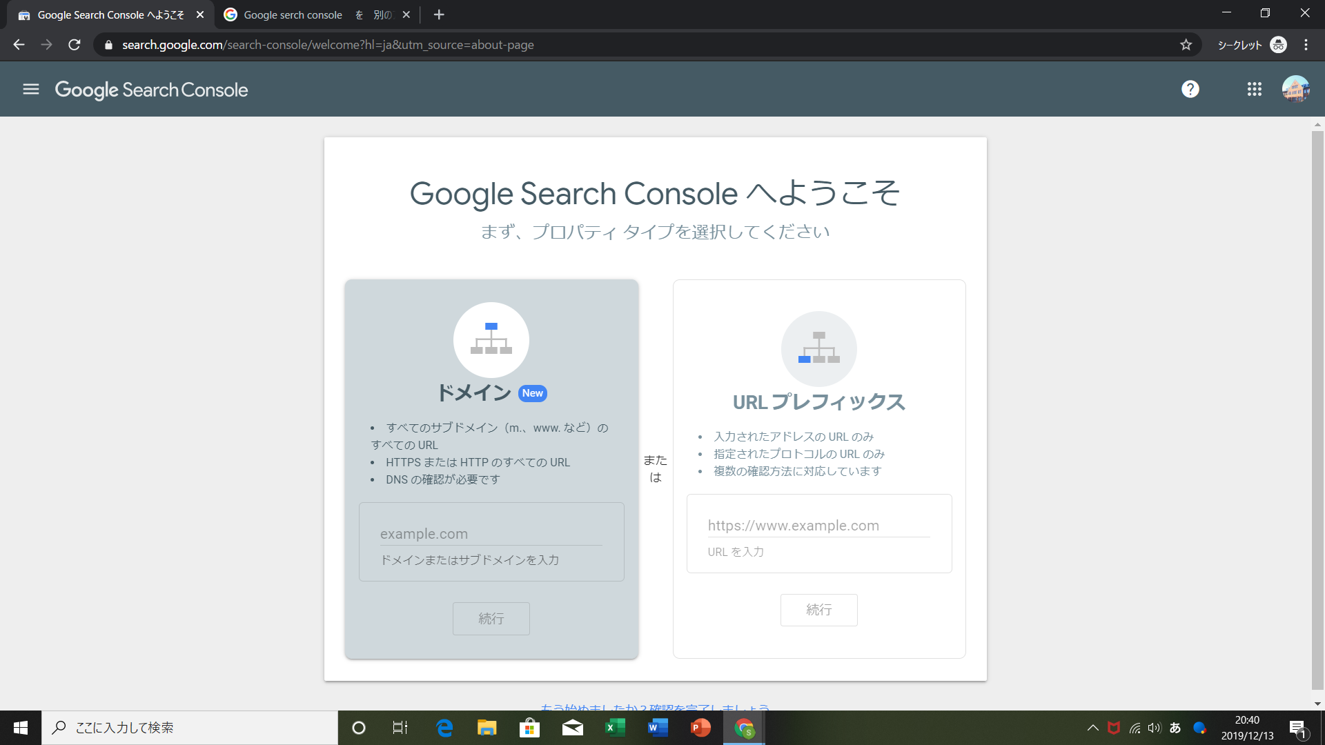This screenshot has width=1325, height=745.
Task: Click the vertical page scrollbar
Action: [x=1317, y=410]
